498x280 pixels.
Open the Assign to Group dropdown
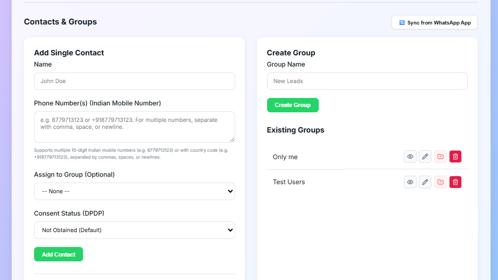pos(135,191)
